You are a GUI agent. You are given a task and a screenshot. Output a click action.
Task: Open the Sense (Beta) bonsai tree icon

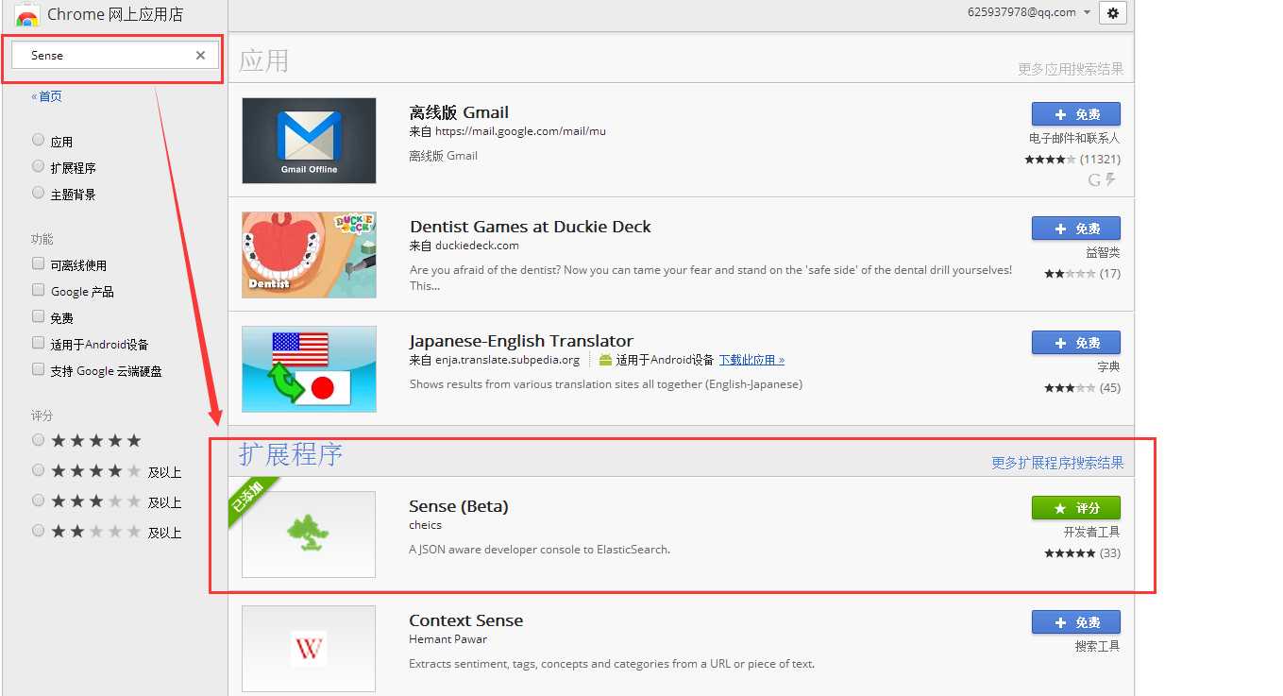click(308, 535)
